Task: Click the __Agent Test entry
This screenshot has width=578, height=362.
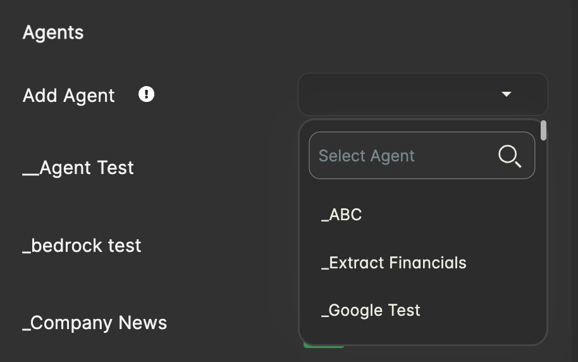Action: pyautogui.click(x=78, y=168)
